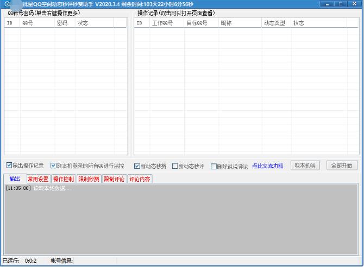Click the 取本机QQ button

305,166
